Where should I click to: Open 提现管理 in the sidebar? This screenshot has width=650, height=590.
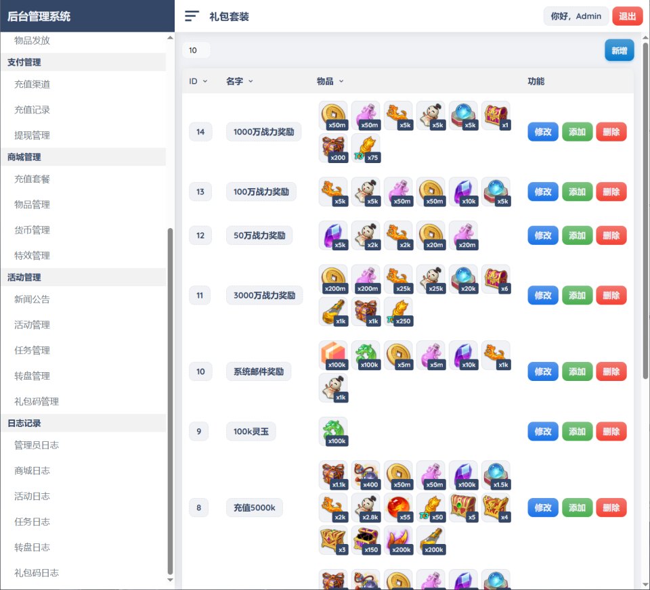pos(32,135)
